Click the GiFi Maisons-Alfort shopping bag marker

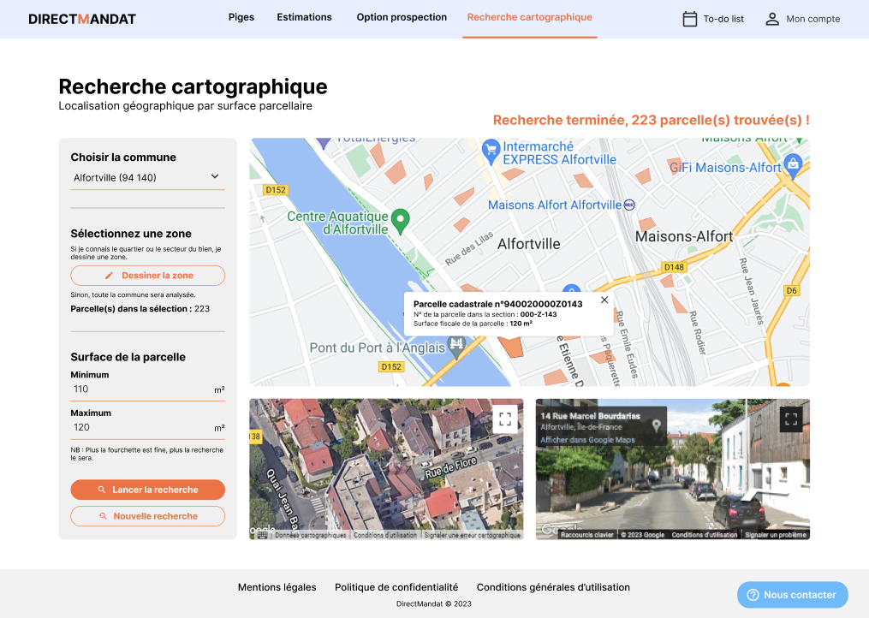793,166
